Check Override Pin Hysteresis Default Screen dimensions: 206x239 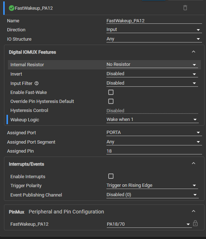click(111, 101)
